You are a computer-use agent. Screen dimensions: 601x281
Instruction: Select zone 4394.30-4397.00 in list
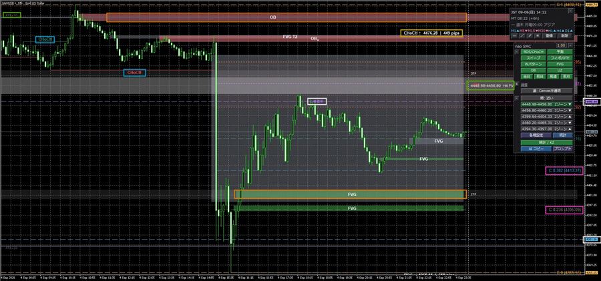tap(546, 129)
